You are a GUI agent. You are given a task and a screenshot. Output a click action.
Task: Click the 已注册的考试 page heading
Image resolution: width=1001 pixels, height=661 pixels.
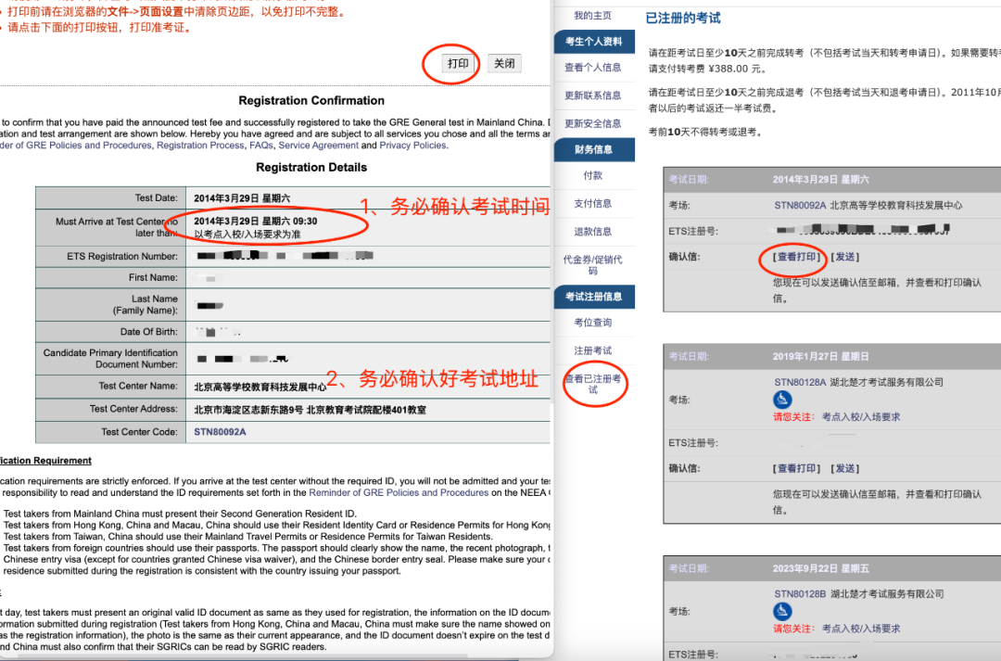tap(683, 18)
